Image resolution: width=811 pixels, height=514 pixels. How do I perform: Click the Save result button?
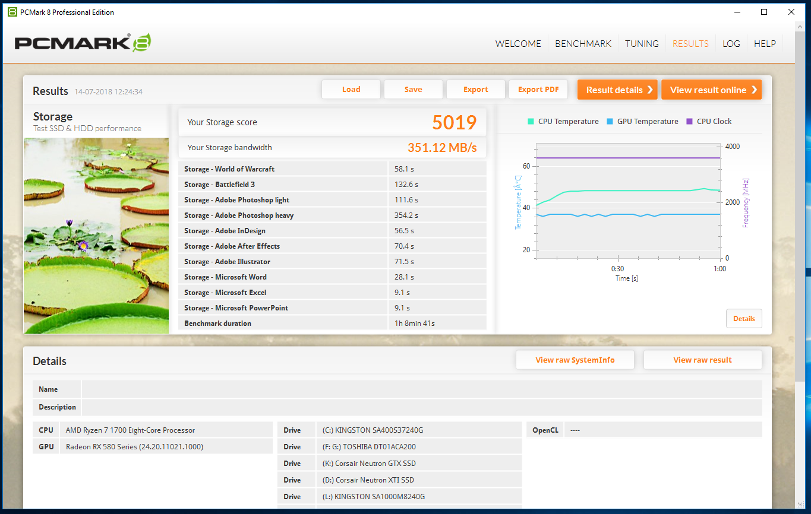coord(414,90)
